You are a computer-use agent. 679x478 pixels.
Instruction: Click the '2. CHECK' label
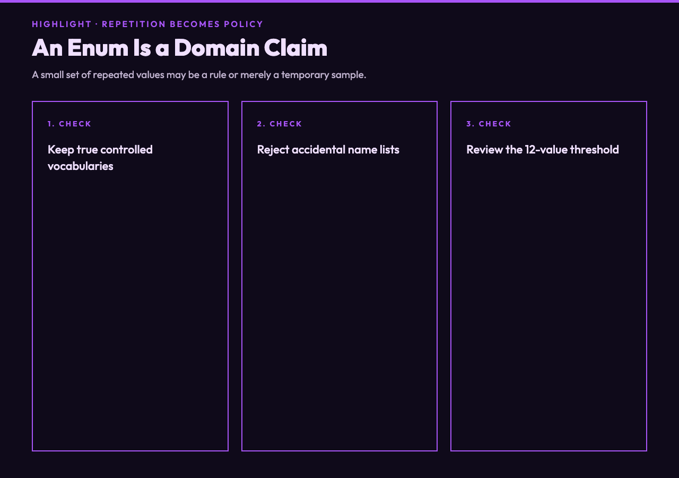point(280,124)
